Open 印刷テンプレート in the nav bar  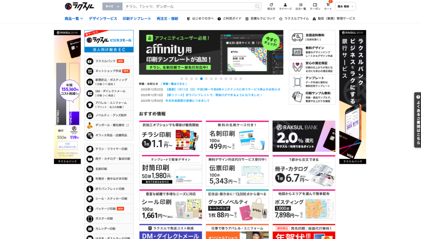pos(136,18)
